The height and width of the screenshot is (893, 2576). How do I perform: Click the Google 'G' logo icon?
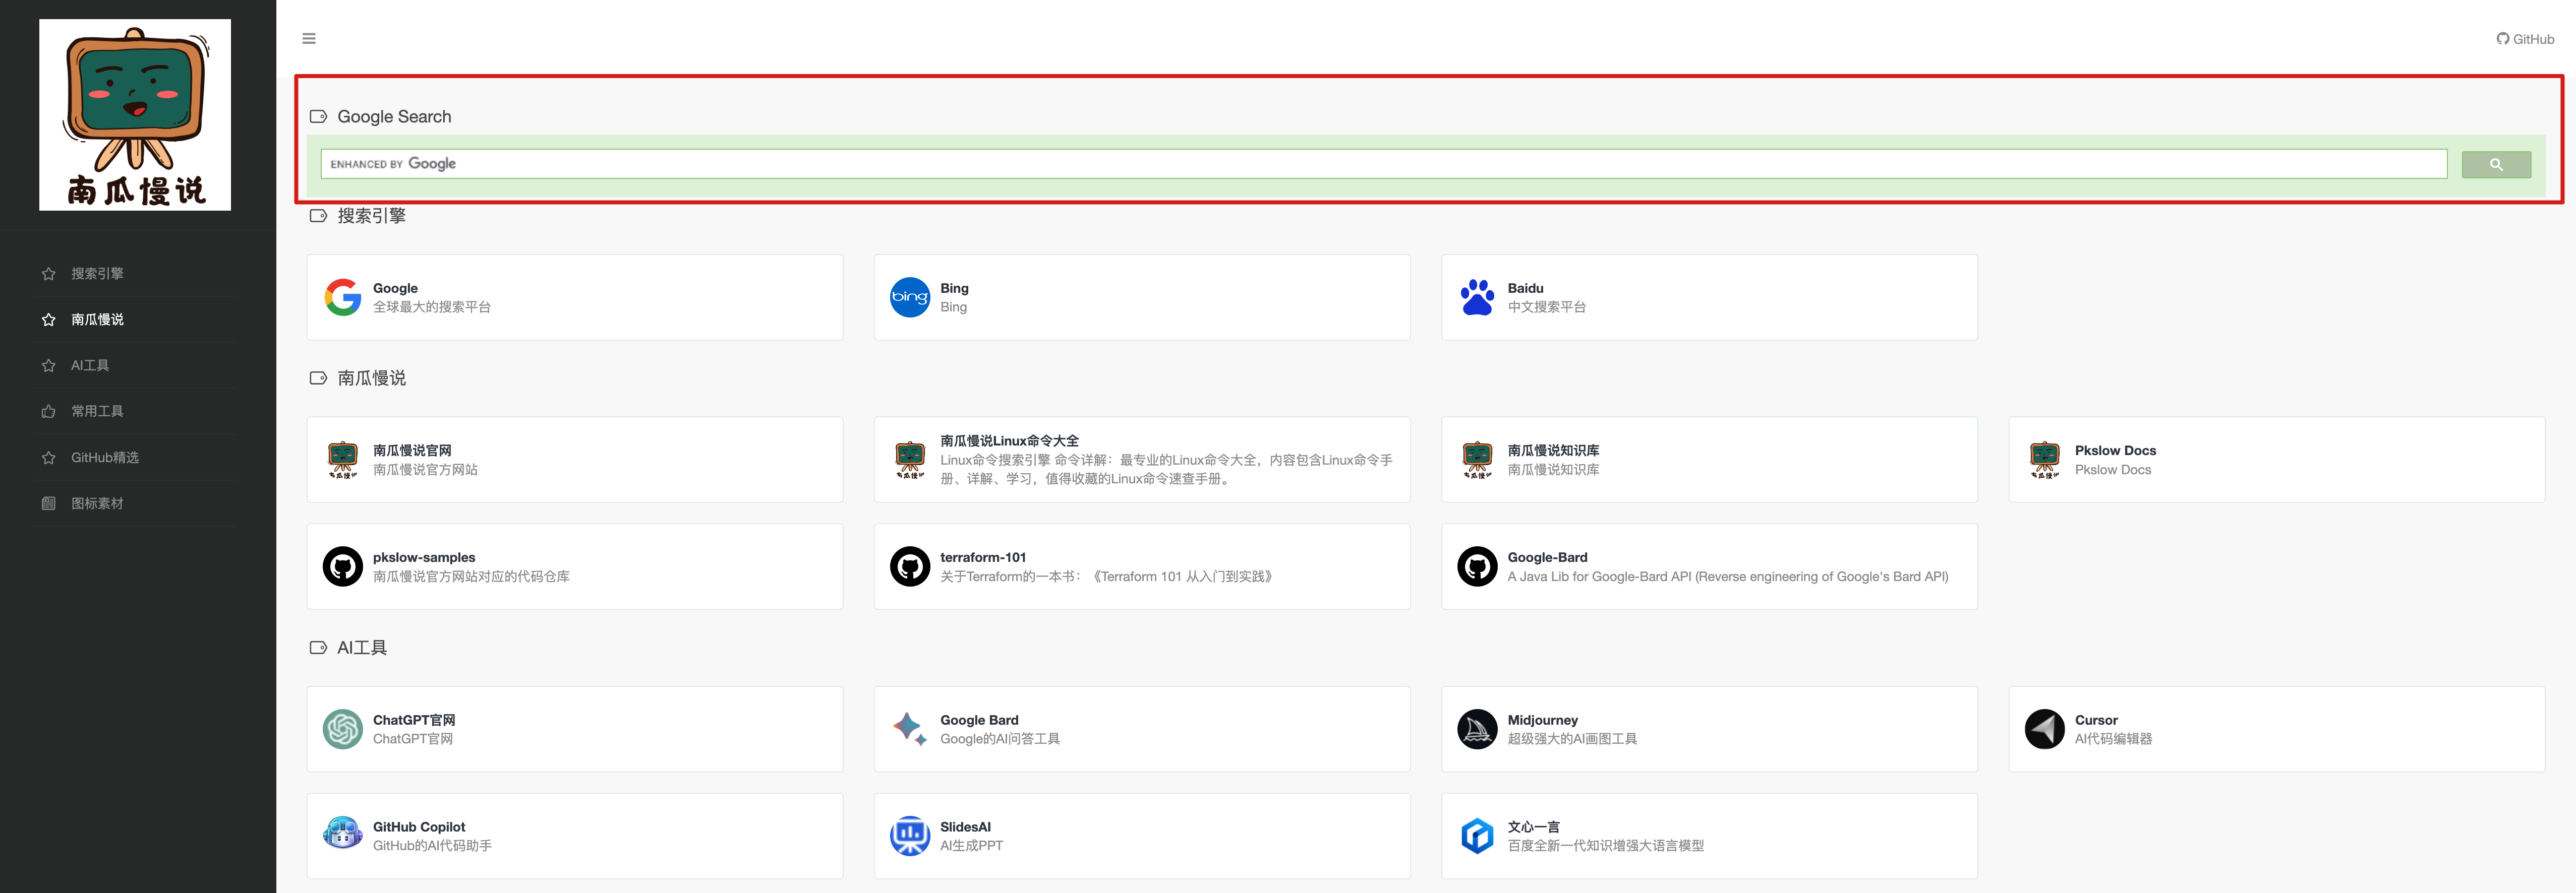click(x=342, y=298)
